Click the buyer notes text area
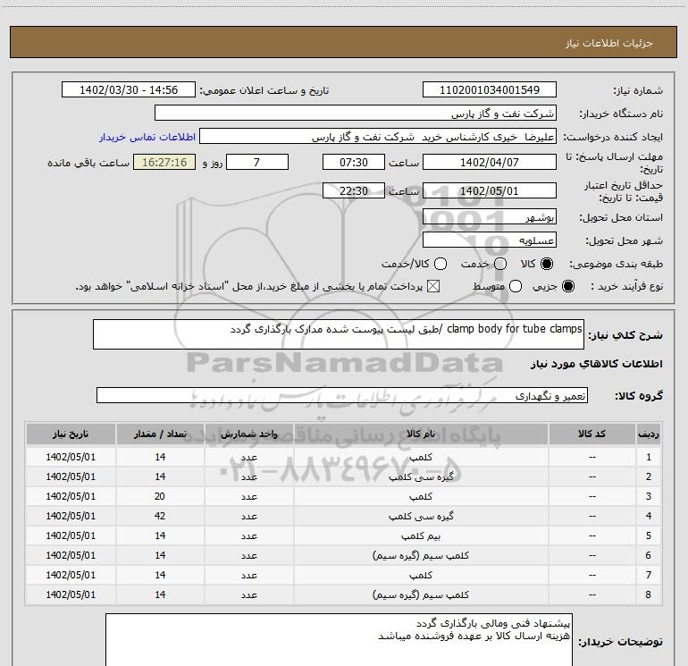The image size is (688, 666). 339,640
